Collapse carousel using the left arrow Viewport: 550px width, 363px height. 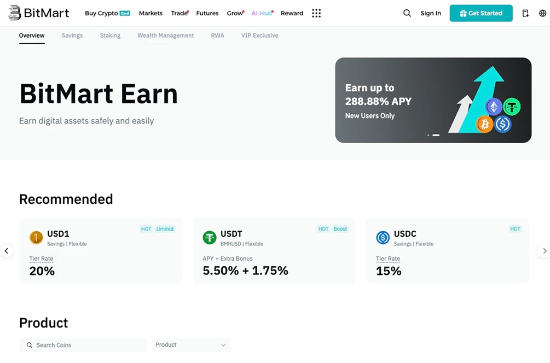click(x=6, y=250)
